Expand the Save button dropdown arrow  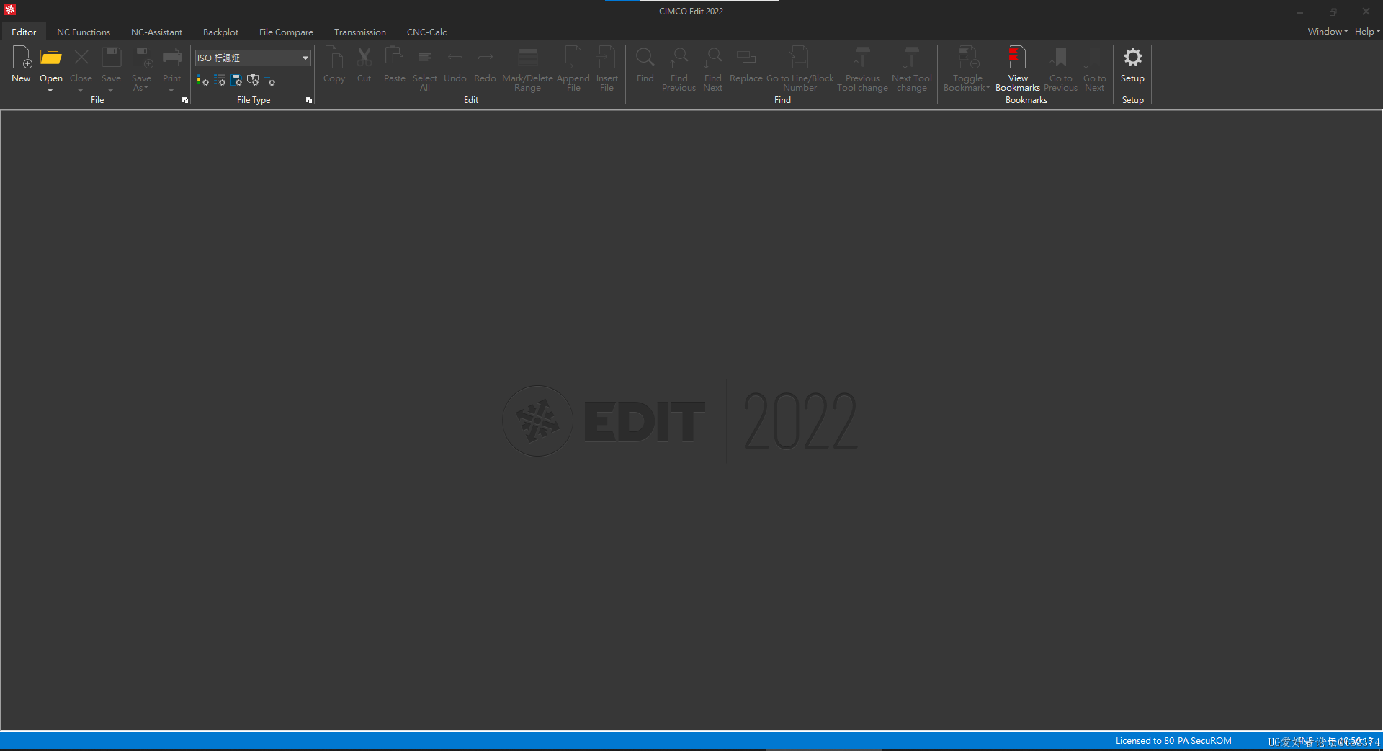tap(111, 91)
